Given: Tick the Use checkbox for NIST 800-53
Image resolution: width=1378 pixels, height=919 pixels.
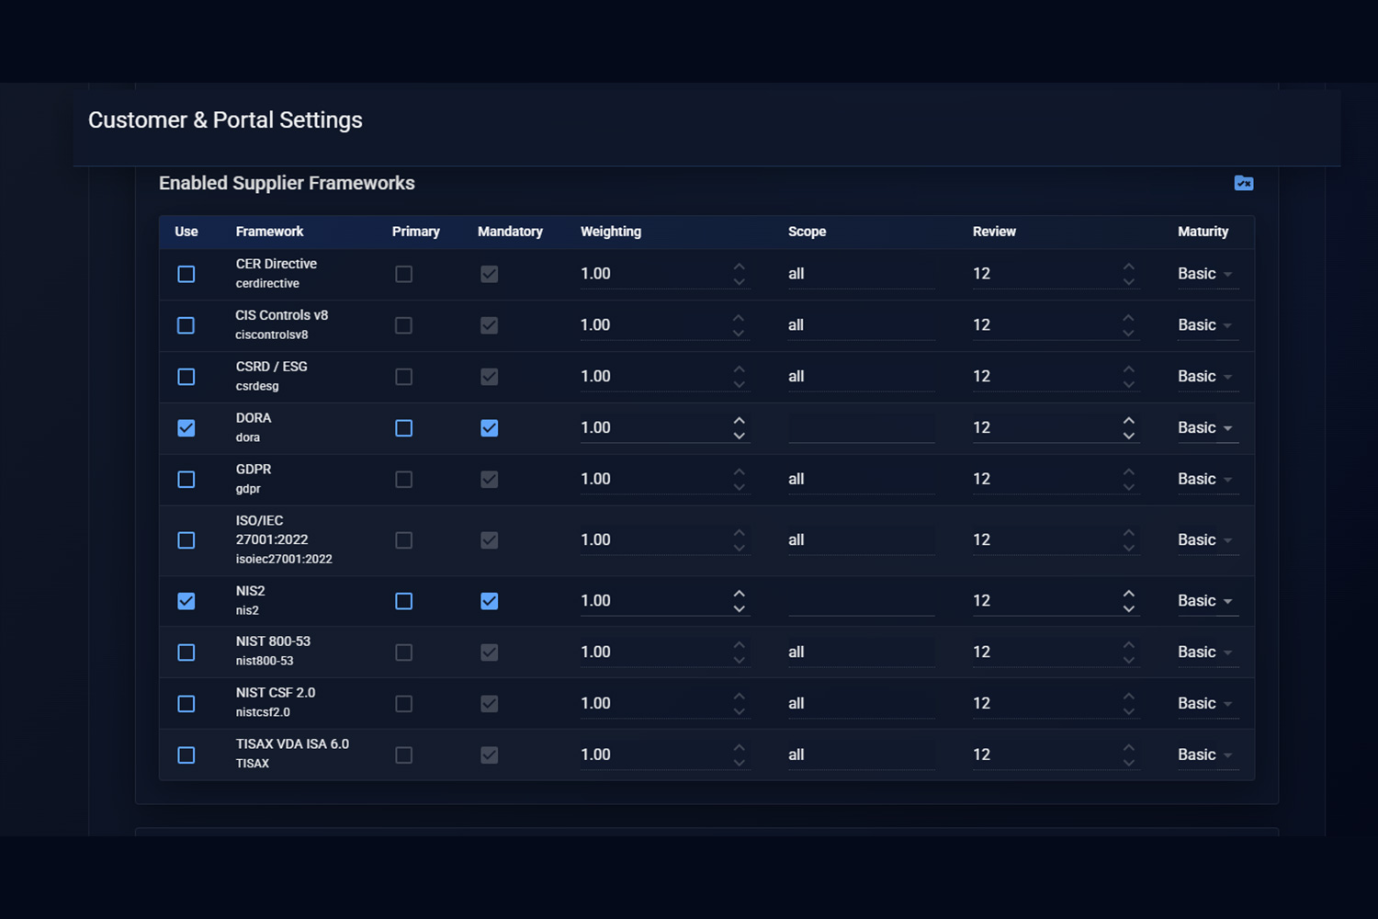Looking at the screenshot, I should coord(186,652).
